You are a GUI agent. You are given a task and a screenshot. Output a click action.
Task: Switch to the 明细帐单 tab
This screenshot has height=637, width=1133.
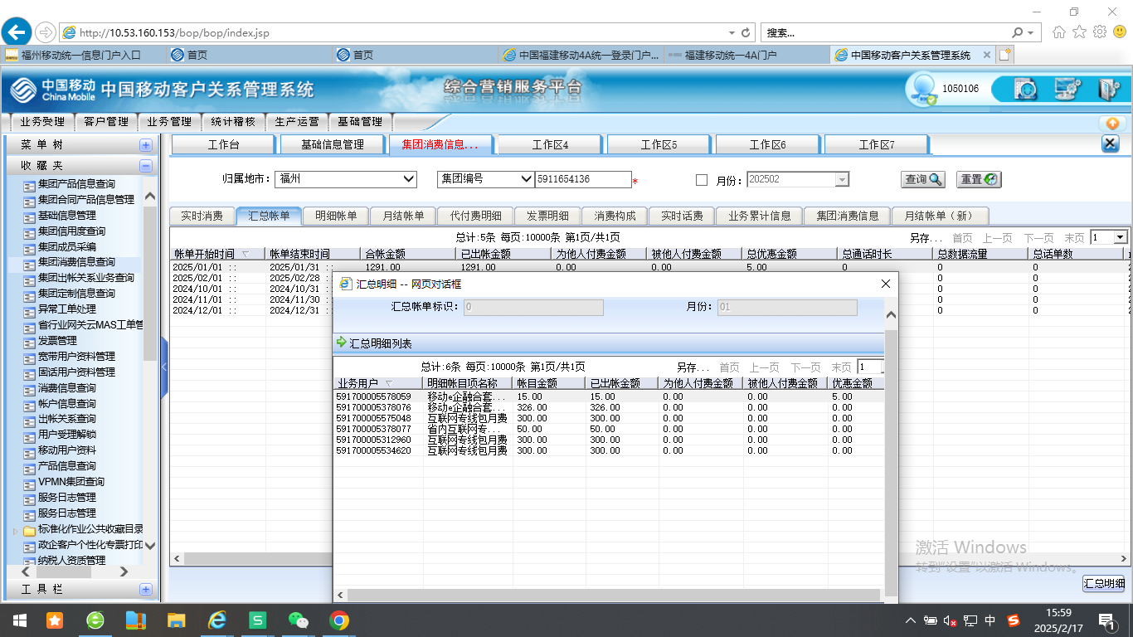click(336, 216)
